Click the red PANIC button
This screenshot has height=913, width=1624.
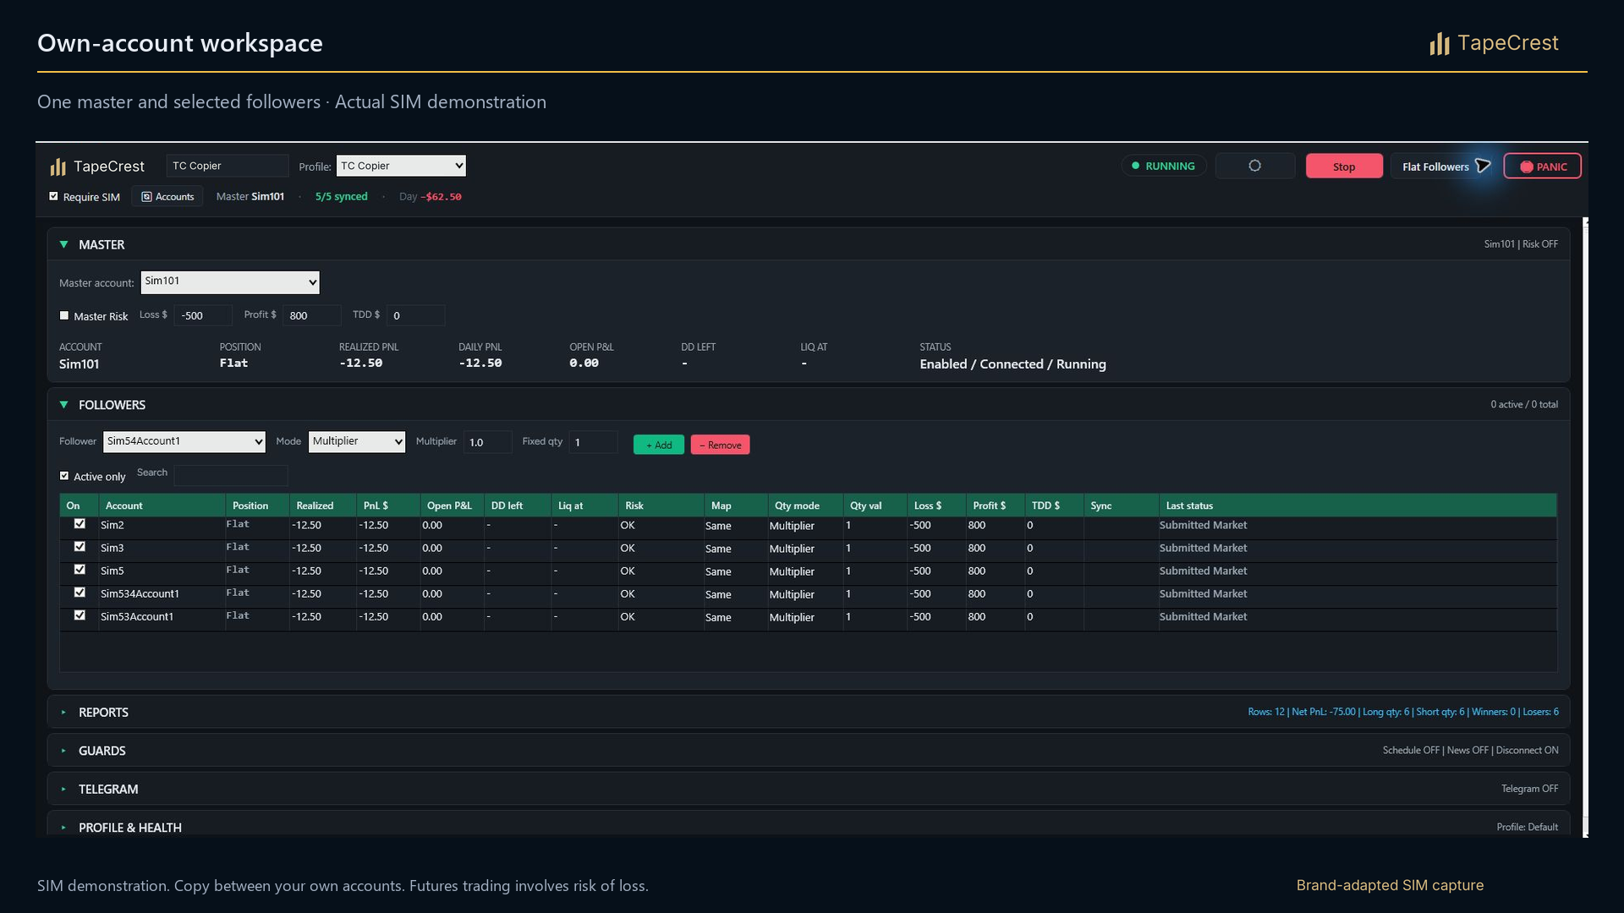point(1543,167)
